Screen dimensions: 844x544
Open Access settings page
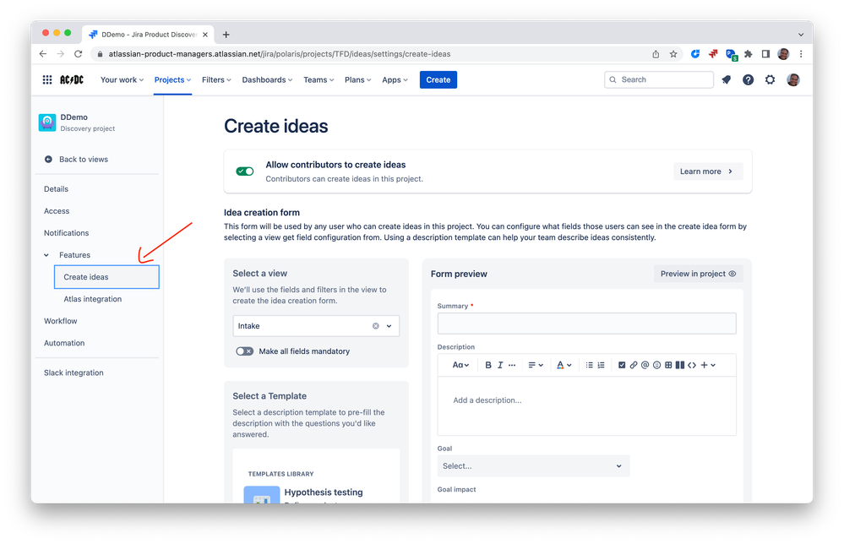point(57,211)
